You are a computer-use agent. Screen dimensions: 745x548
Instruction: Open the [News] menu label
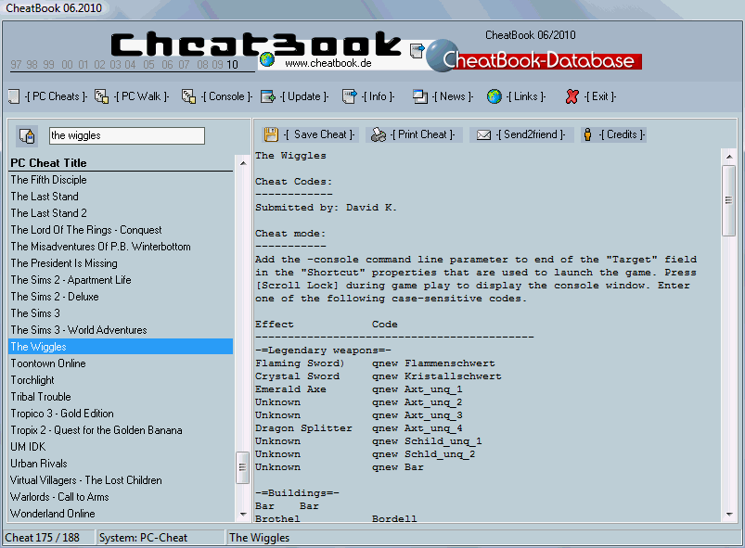[453, 96]
